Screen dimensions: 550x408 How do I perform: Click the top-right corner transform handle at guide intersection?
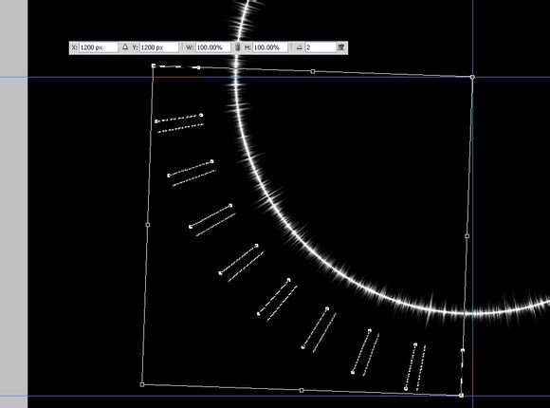[472, 77]
